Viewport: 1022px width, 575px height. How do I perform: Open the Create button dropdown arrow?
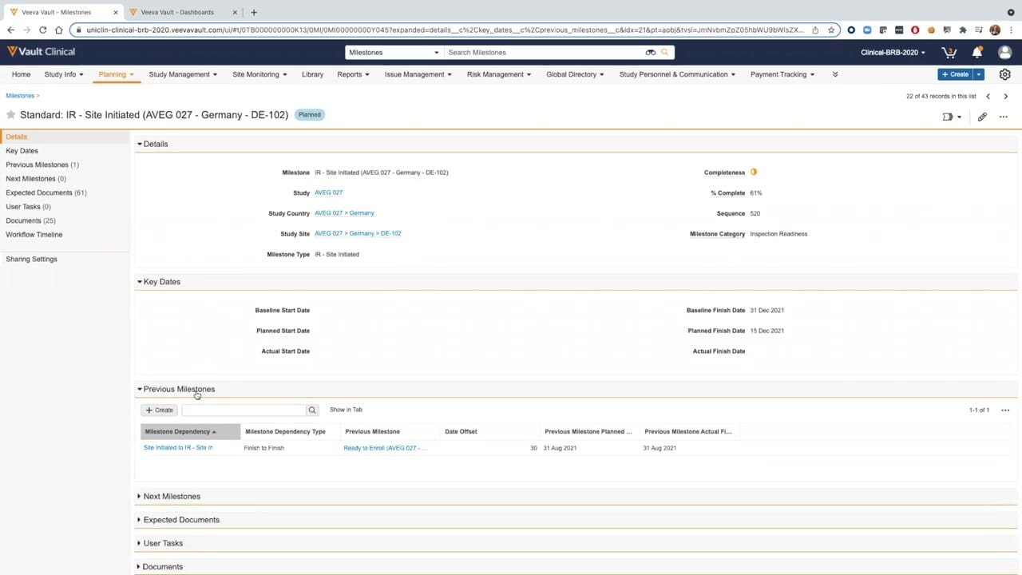tap(979, 74)
